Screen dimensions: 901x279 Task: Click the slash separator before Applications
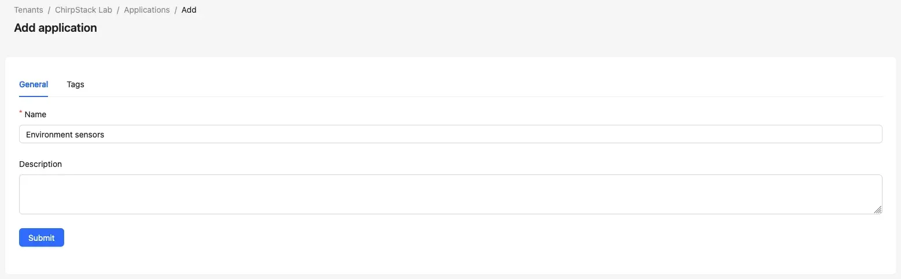click(x=118, y=10)
